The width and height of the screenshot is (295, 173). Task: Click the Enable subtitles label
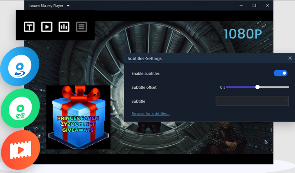145,74
